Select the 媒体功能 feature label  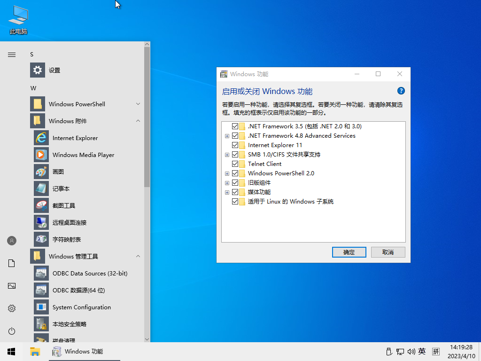[259, 192]
